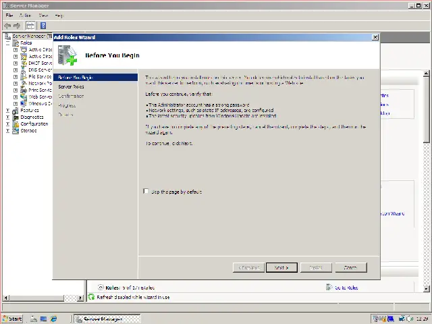Click the blue Help question mark toolbar icon
Viewport: 432px width, 324px height.
point(43,26)
